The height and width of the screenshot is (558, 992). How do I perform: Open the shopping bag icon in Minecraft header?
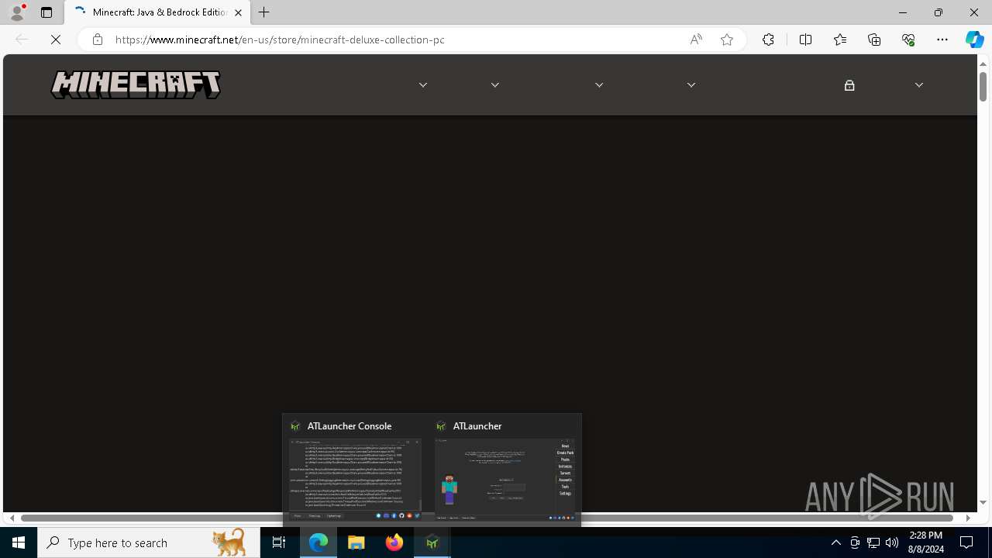(849, 85)
